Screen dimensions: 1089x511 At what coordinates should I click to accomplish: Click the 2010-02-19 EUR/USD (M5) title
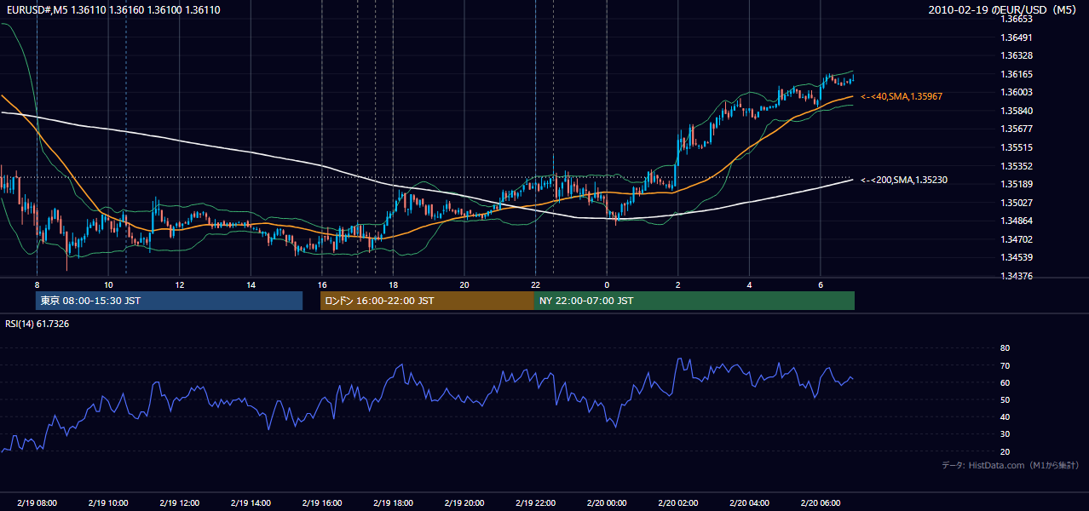tap(1002, 10)
